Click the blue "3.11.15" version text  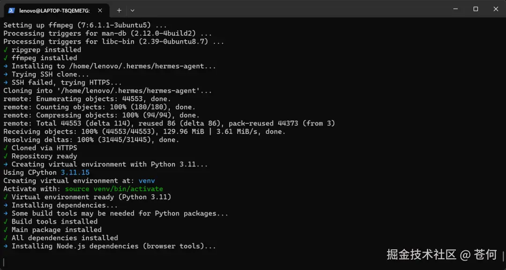coord(75,172)
